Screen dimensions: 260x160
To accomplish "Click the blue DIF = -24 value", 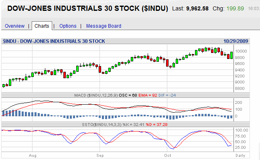I will pyautogui.click(x=167, y=95).
